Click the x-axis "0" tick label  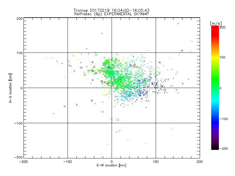(112, 162)
